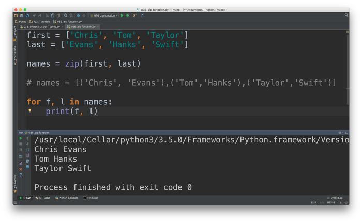Open the Terminal tool window tab
The width and height of the screenshot is (362, 223).
click(x=90, y=198)
